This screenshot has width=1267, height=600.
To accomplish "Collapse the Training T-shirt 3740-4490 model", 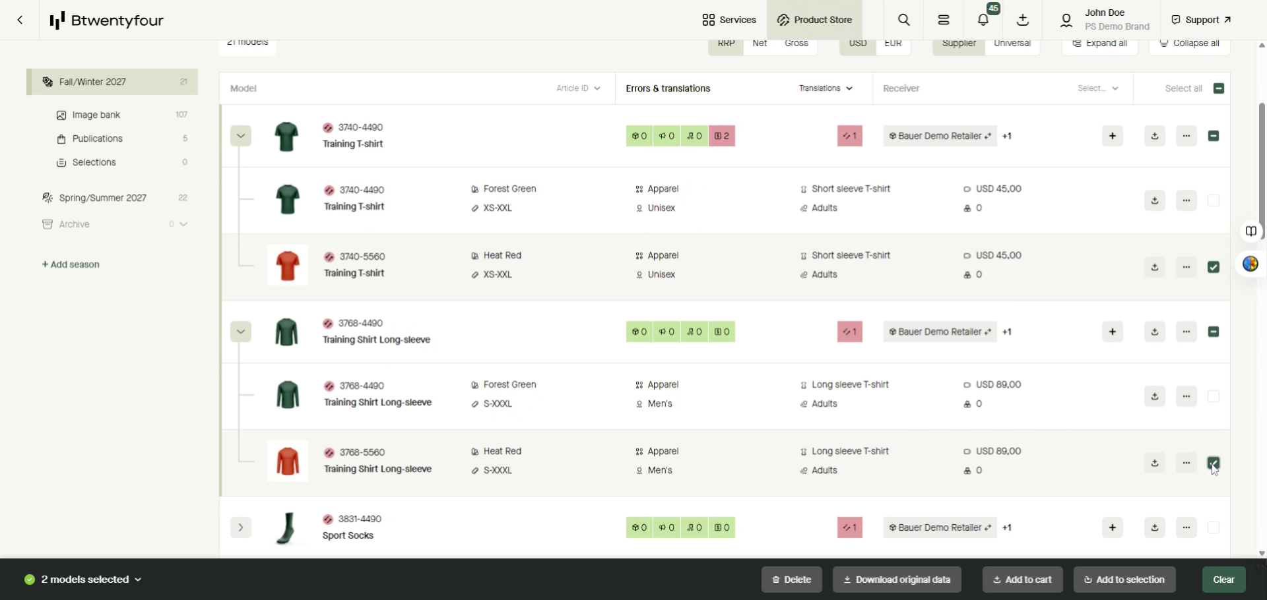I will (241, 136).
